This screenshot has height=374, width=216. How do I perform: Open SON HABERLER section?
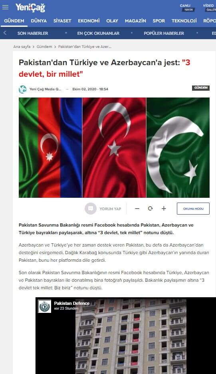point(33,34)
